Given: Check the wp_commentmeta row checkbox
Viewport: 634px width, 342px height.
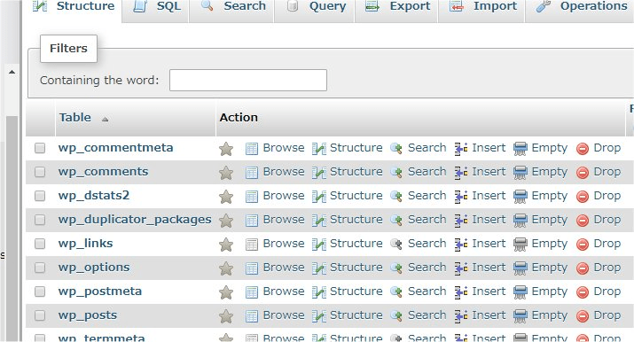Looking at the screenshot, I should pos(40,148).
